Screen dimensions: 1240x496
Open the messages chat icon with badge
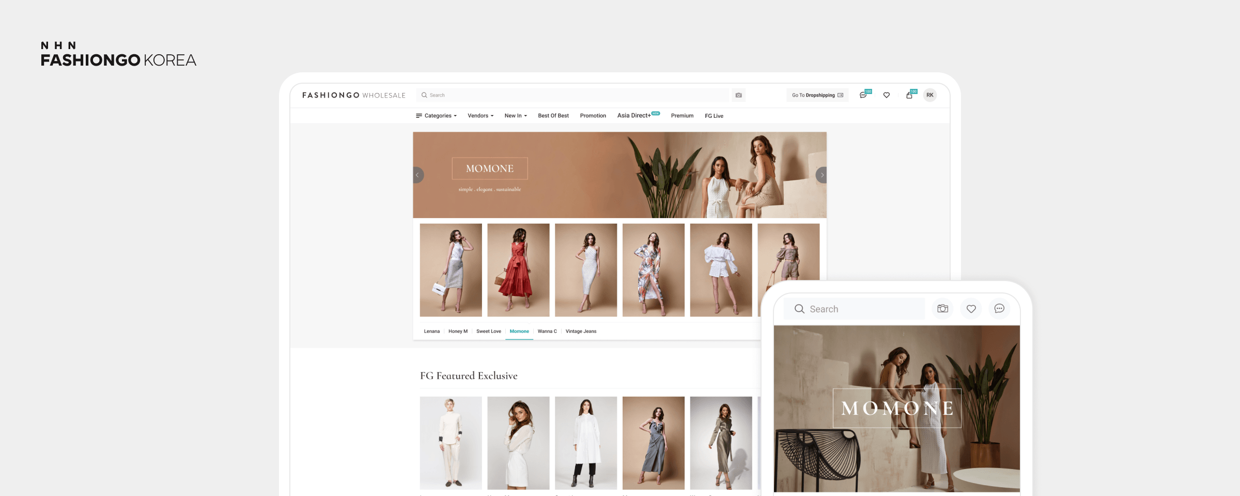[x=863, y=95]
